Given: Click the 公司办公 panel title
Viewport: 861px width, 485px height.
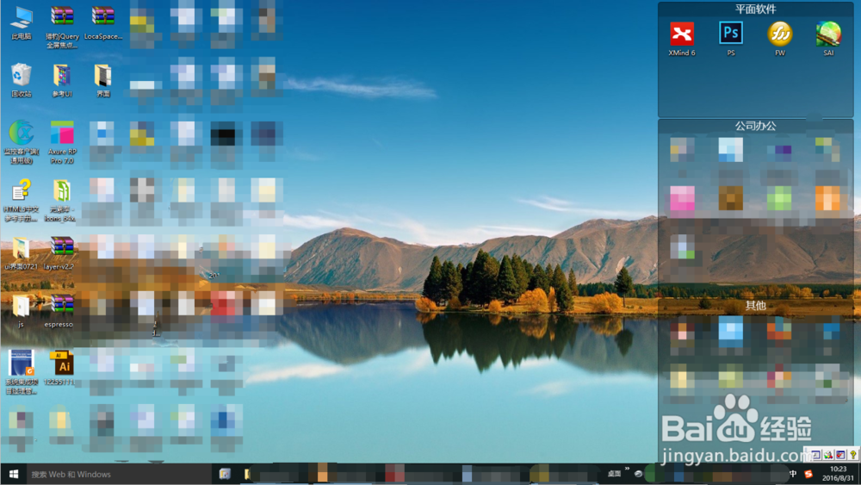Looking at the screenshot, I should 756,126.
